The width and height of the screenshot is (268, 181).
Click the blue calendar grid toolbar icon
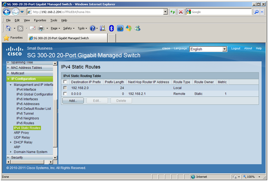(120, 28)
